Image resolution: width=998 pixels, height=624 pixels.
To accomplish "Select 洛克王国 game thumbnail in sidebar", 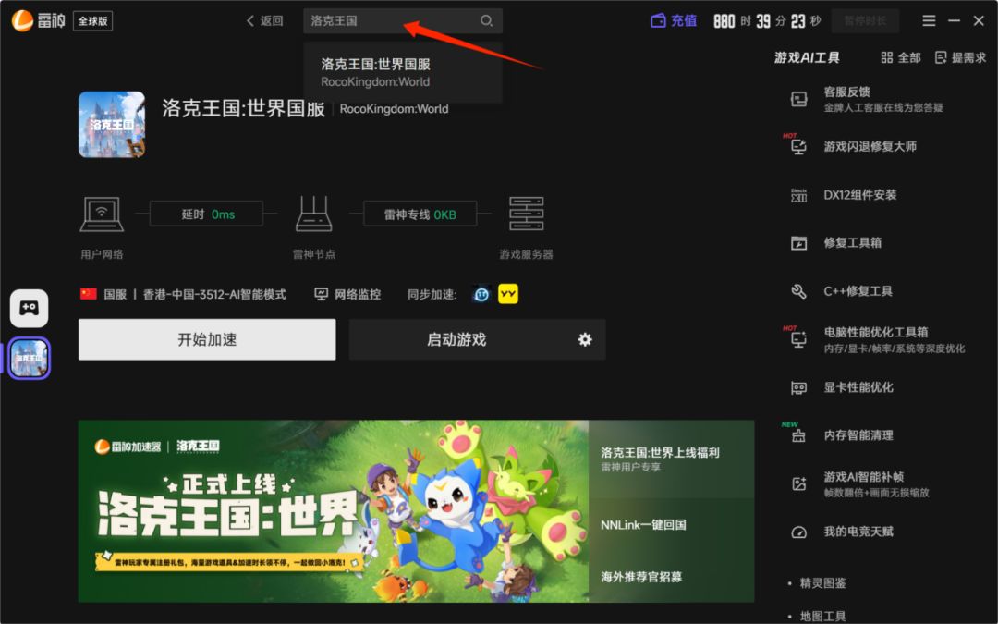I will tap(30, 358).
